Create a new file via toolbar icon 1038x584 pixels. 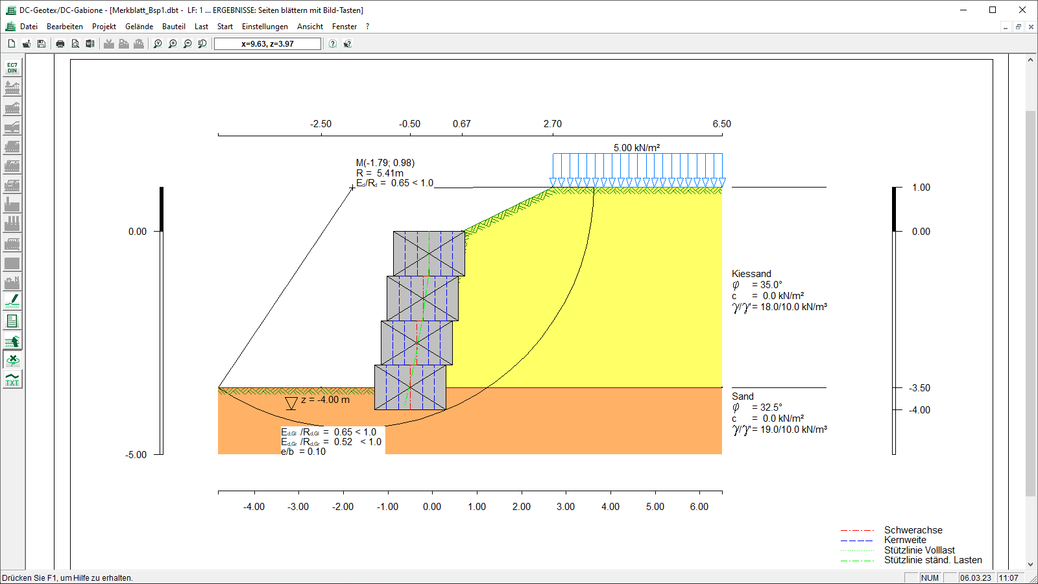coord(12,44)
